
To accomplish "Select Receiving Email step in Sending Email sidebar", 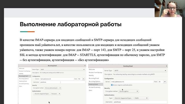I will 94,78.
